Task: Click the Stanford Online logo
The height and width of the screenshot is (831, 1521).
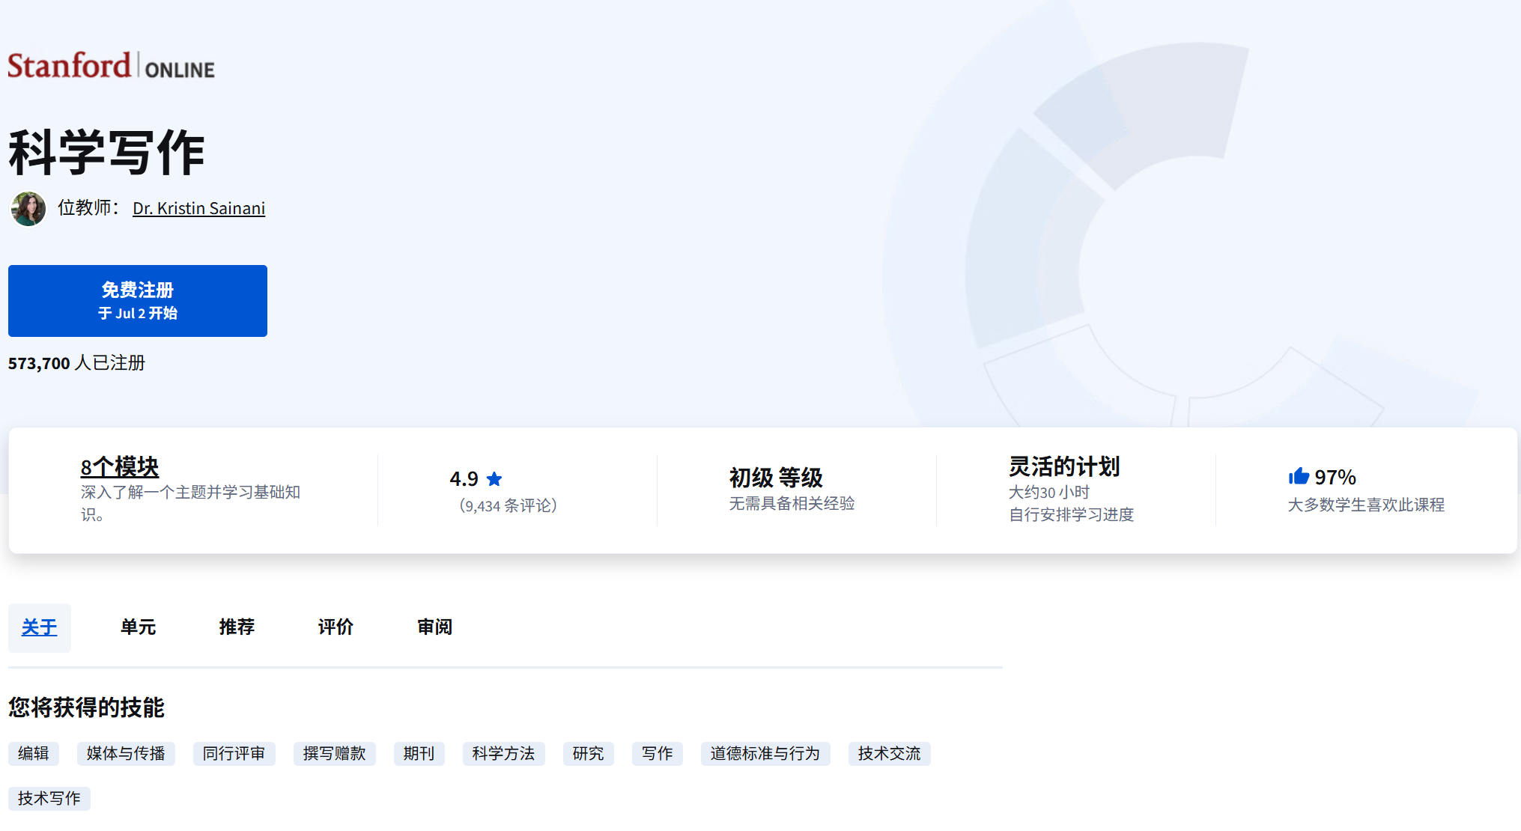Action: pos(111,66)
